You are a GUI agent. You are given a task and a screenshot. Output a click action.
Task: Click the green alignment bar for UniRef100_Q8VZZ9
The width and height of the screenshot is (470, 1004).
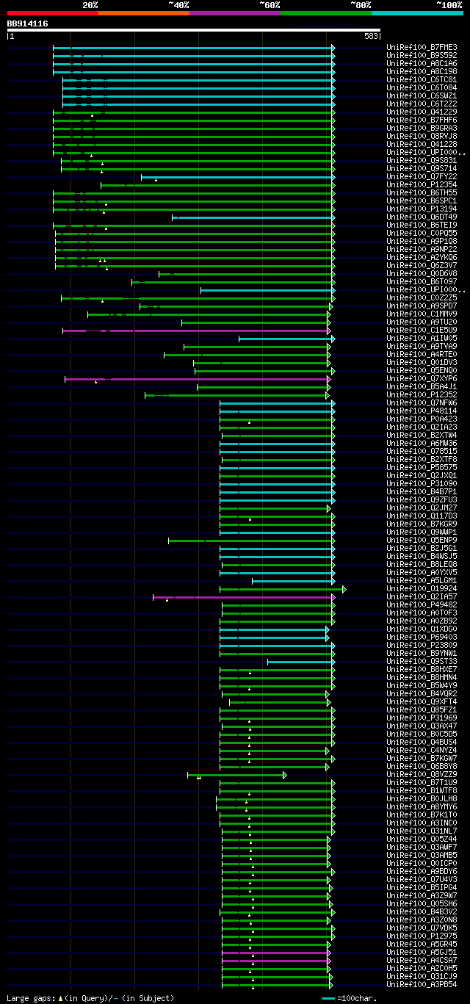(x=237, y=775)
